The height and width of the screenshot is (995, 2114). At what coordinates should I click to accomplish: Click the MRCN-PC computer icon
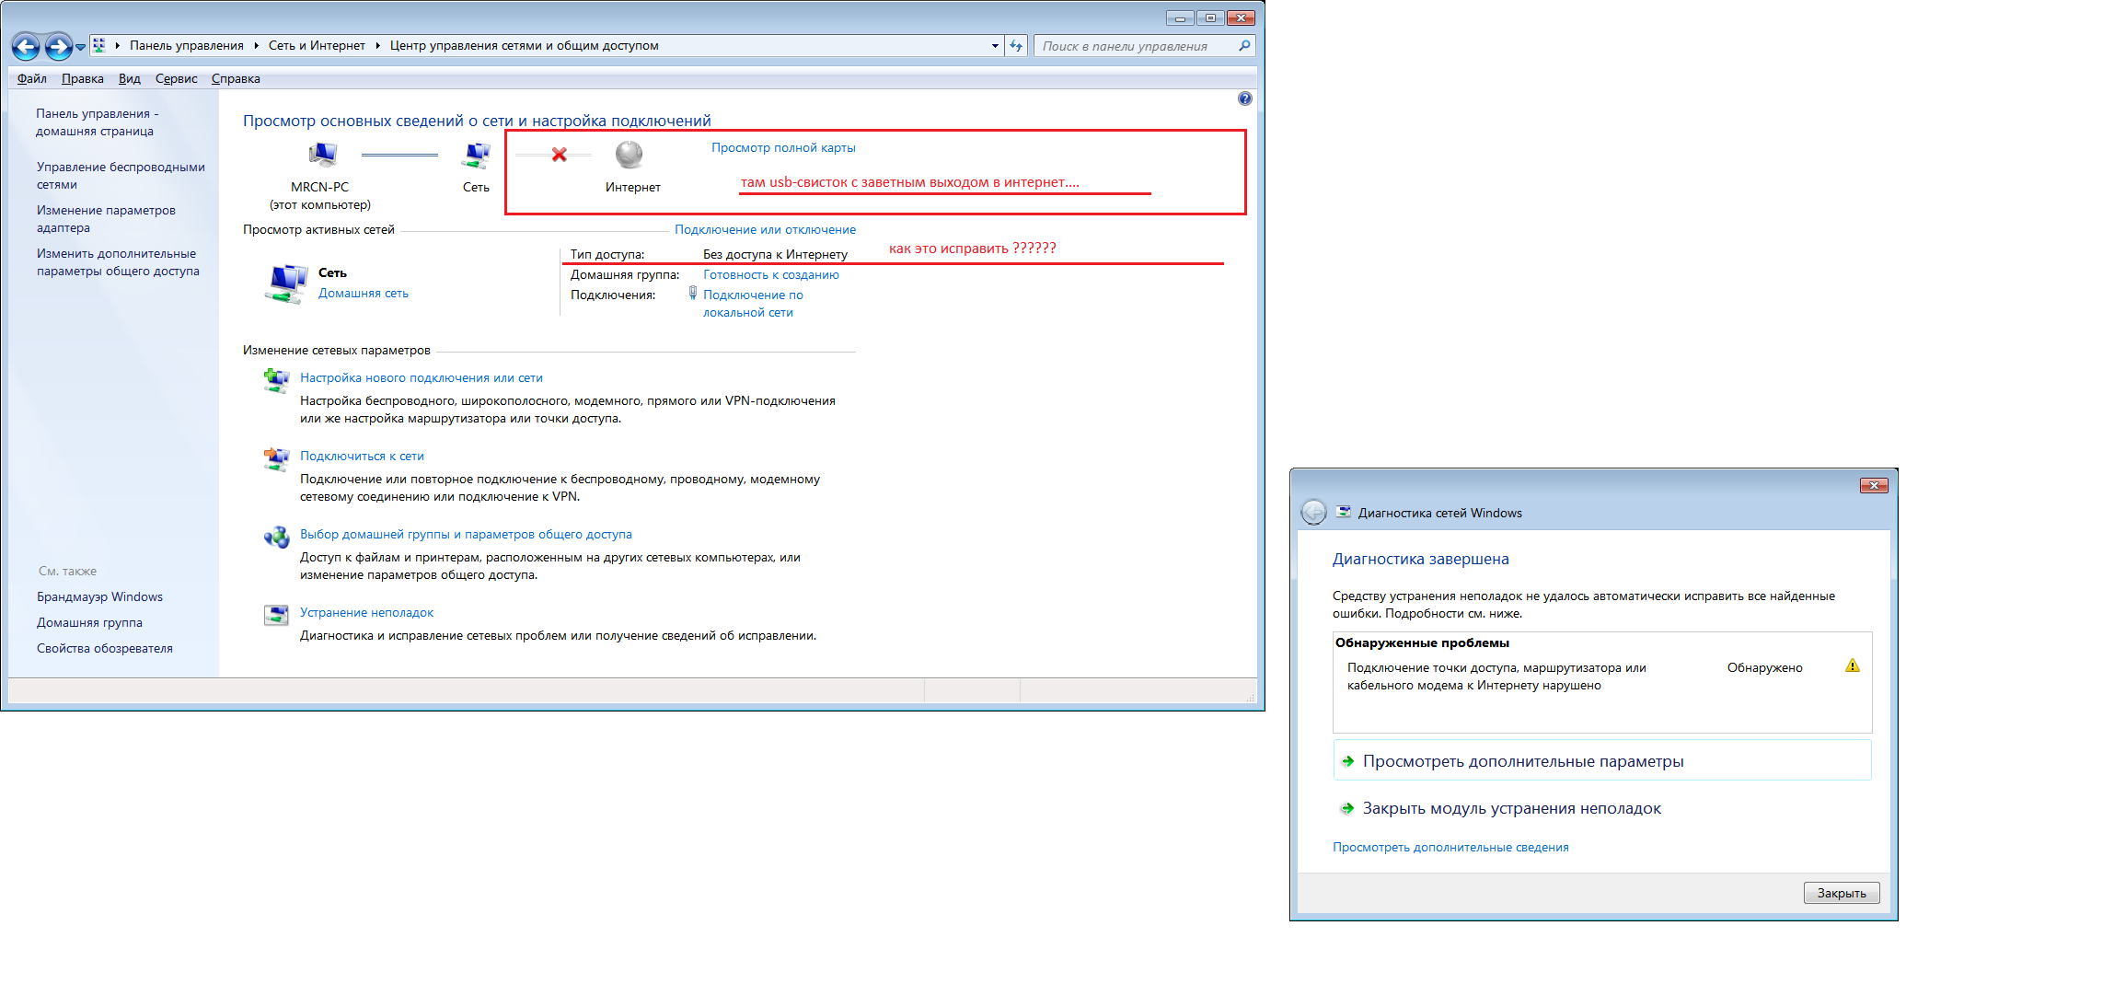click(x=321, y=155)
